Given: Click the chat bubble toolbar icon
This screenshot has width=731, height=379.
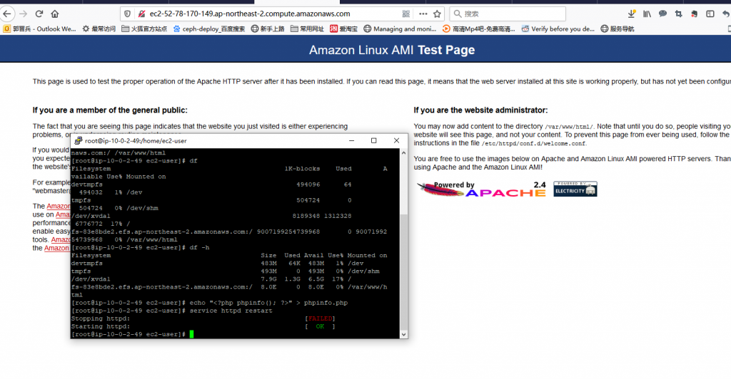Looking at the screenshot, I should pyautogui.click(x=662, y=14).
